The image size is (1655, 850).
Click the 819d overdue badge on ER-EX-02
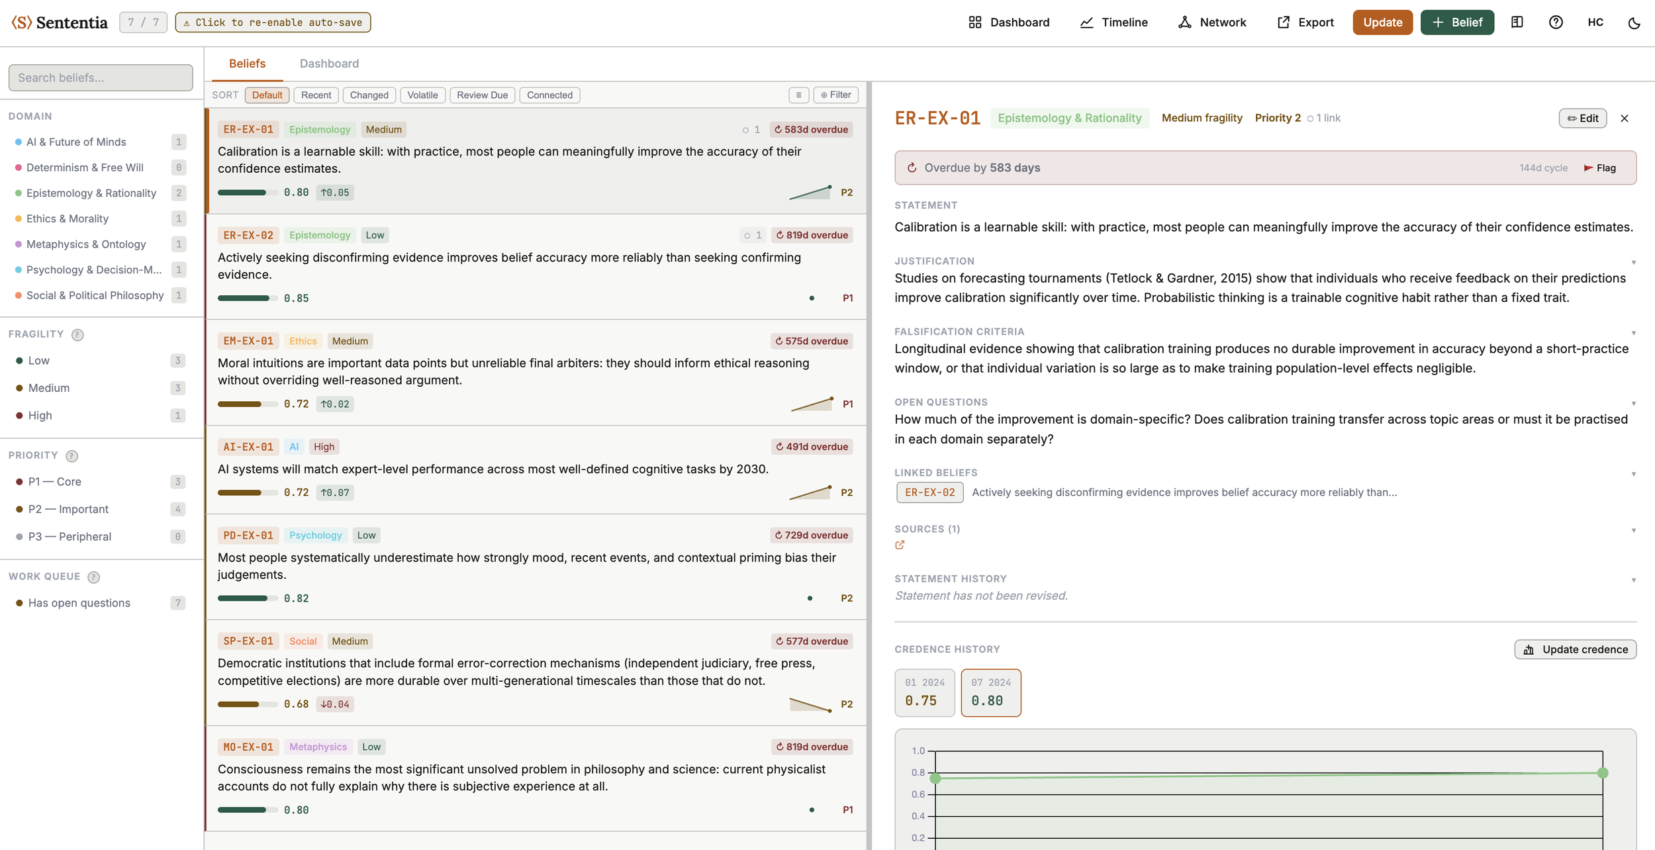[x=812, y=235]
